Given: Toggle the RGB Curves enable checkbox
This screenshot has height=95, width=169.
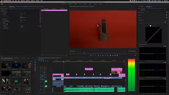Looking at the screenshot, I should click(x=165, y=22).
